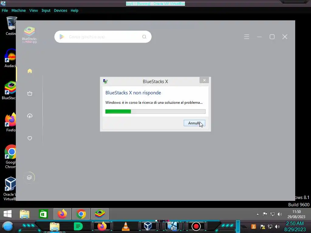Select the BlueStacks desktop shortcut
Image resolution: width=311 pixels, height=233 pixels.
9,90
